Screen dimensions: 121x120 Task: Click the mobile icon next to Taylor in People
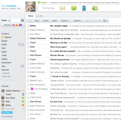[23, 94]
